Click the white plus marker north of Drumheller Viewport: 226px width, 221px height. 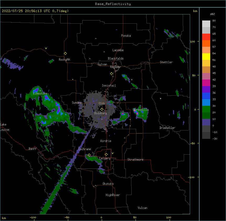pyautogui.click(x=160, y=98)
